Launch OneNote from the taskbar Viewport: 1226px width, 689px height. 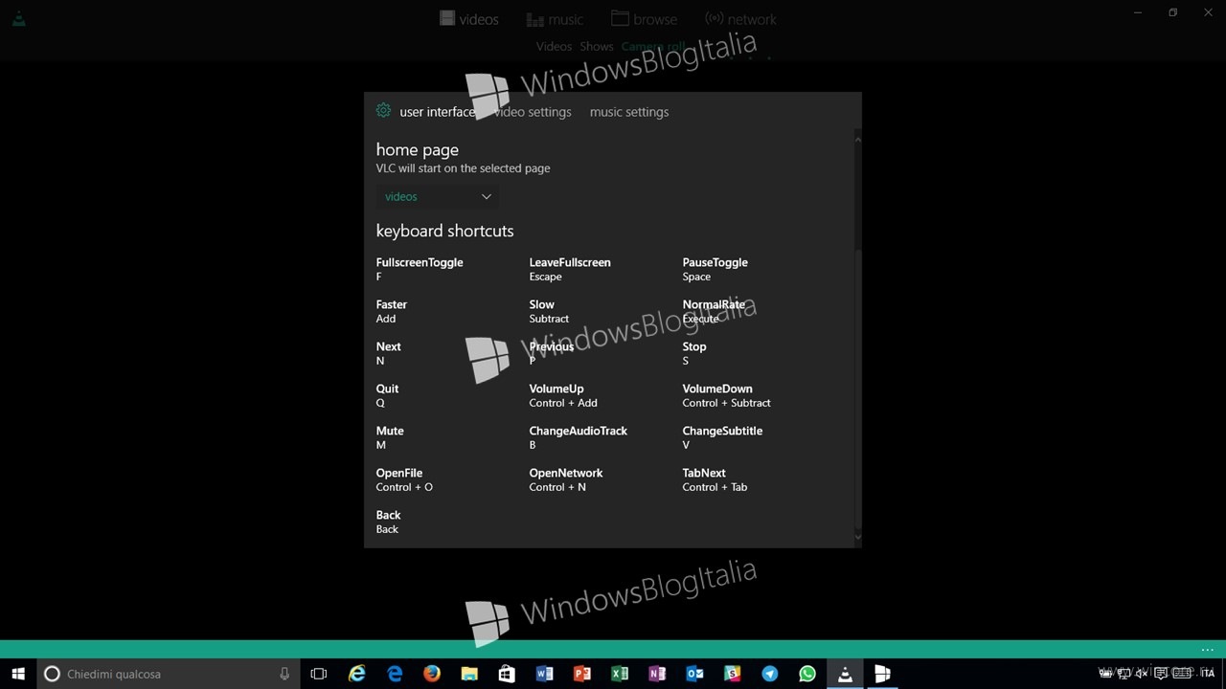[657, 674]
